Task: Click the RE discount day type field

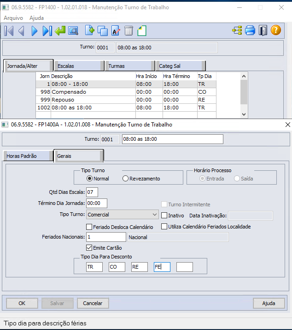Action: [140, 267]
